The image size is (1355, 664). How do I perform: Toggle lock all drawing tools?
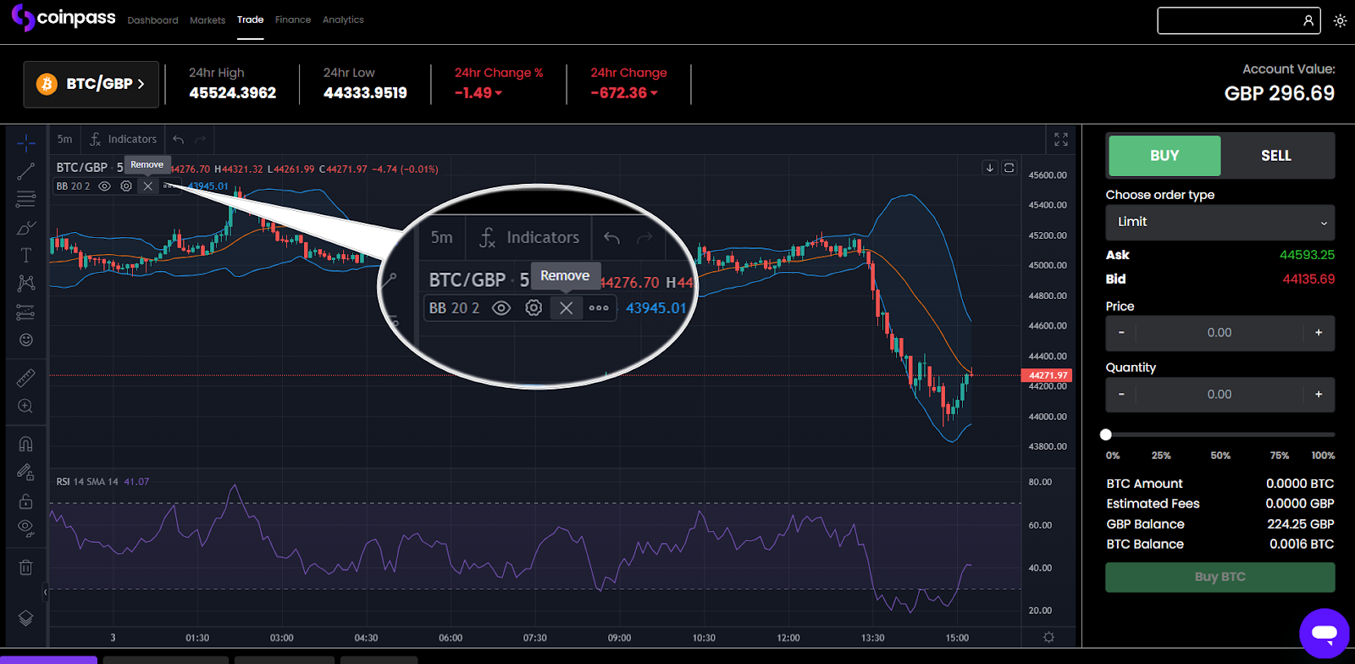pos(26,501)
